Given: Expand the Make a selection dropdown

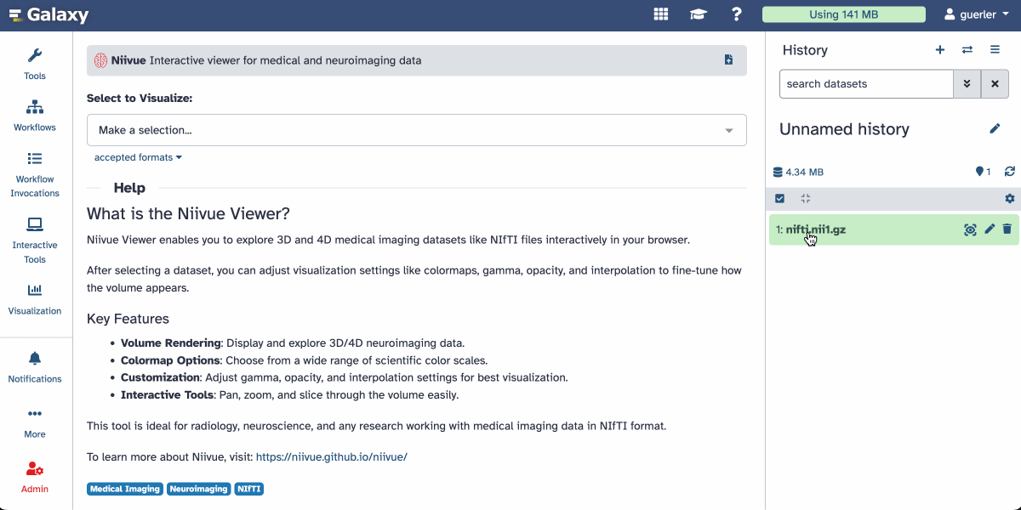Looking at the screenshot, I should (x=416, y=130).
